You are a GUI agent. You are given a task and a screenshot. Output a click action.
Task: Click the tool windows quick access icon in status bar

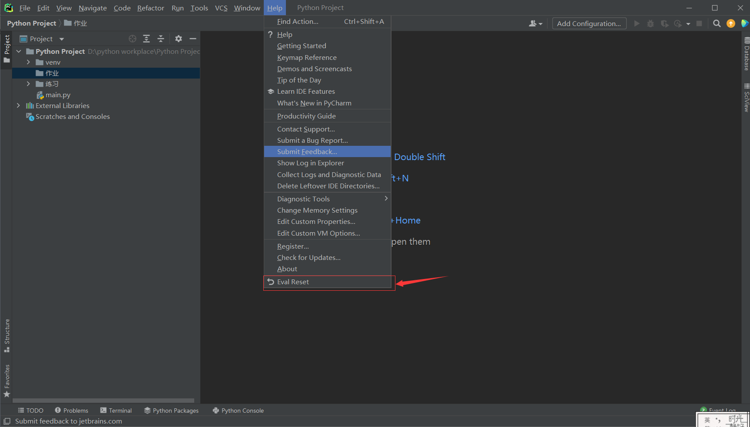coord(7,421)
